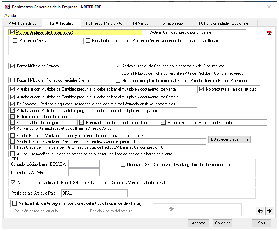Minimize the Parámetros Generales window

[x=238, y=7]
